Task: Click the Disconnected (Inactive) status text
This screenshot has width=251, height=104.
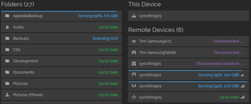Action: (218, 64)
